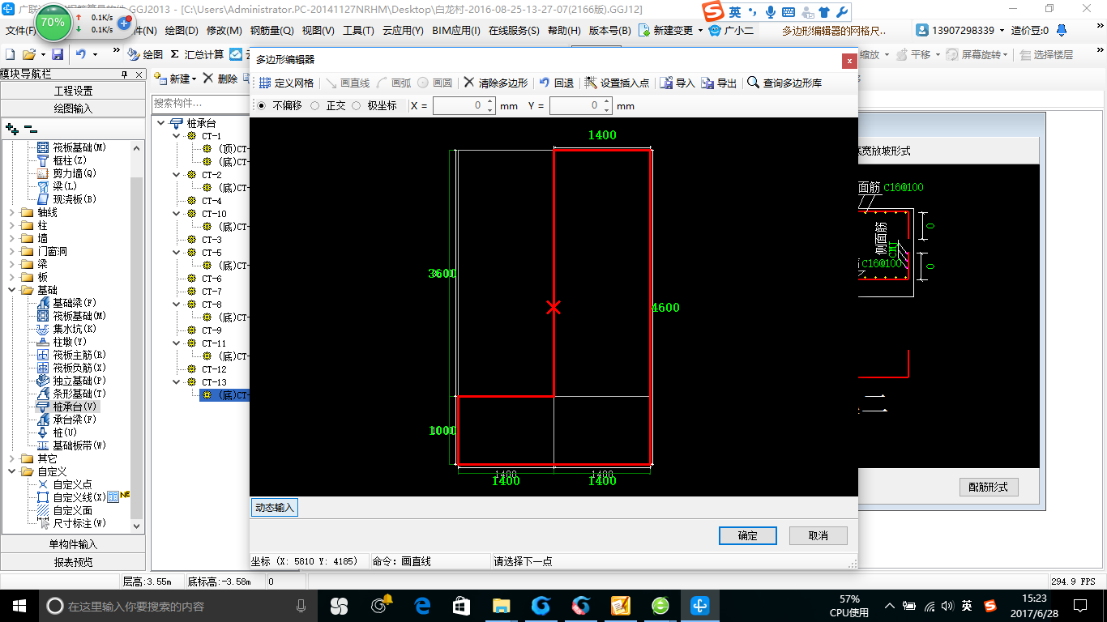The height and width of the screenshot is (622, 1107).
Task: Click 清除多边形 to clear the polygon
Action: (x=496, y=83)
